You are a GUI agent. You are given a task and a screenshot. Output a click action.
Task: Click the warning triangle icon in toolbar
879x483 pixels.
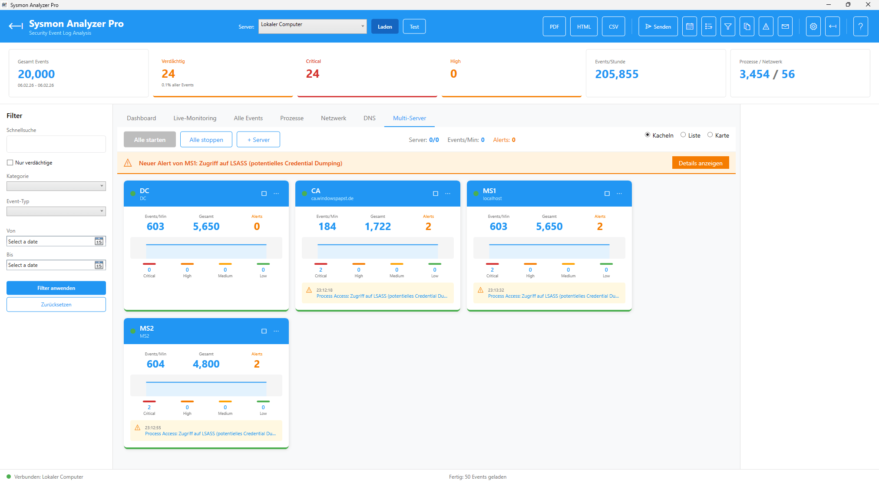[x=766, y=26]
